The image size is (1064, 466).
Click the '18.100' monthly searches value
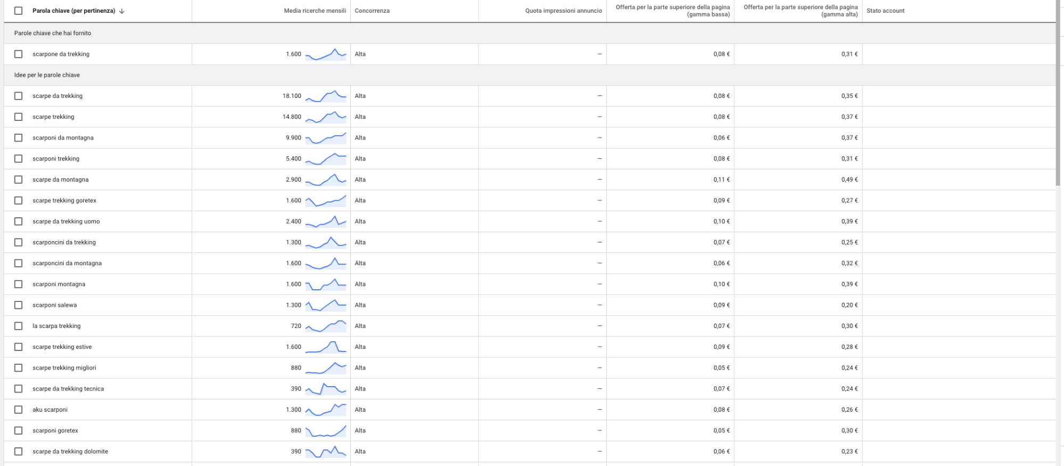coord(292,96)
